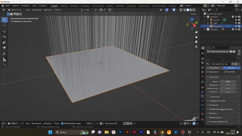This screenshot has height=136, width=242.
Task: Click the Число value field 1000
Action: 228,82
